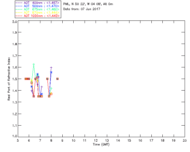Click the x-axis tick label 19
This screenshot has width=190, height=152.
[x=174, y=140]
